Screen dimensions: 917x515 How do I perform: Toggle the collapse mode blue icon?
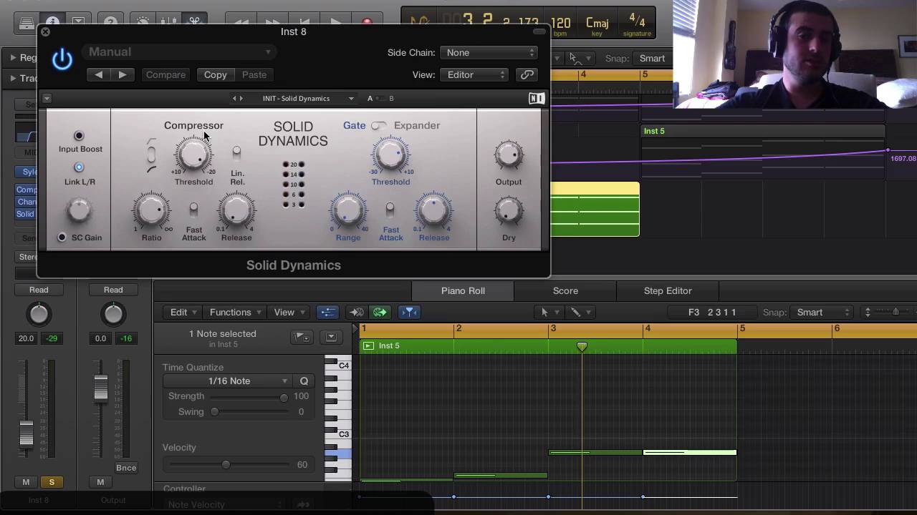[327, 312]
